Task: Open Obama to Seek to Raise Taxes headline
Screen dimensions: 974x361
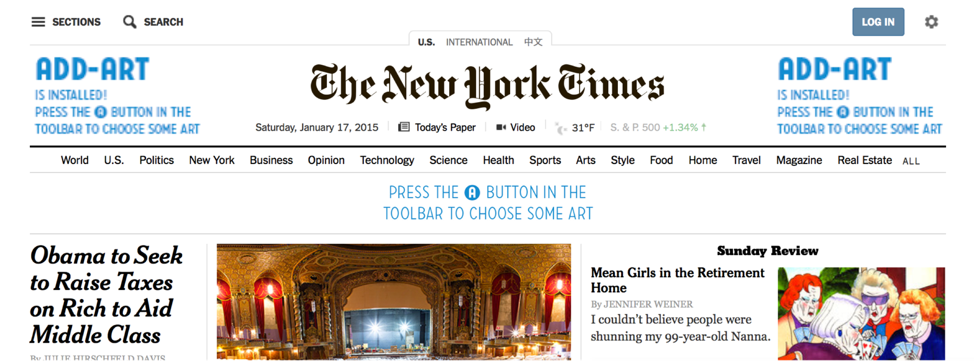Action: coord(107,295)
